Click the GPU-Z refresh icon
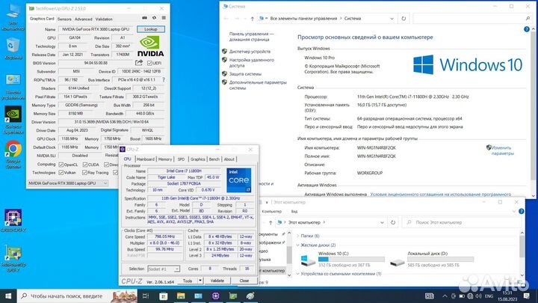 click(155, 18)
